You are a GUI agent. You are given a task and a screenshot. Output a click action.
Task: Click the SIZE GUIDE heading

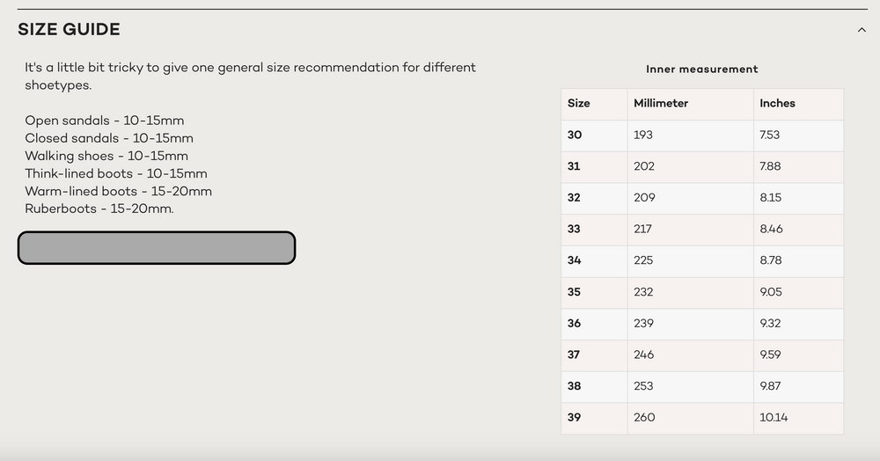point(69,30)
